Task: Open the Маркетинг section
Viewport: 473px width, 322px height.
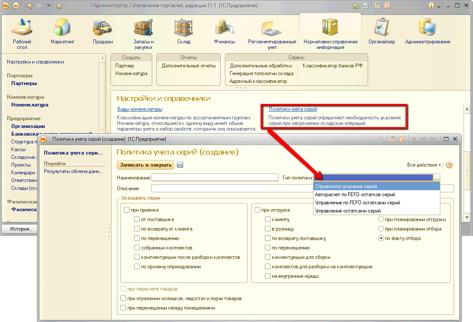Action: click(62, 31)
